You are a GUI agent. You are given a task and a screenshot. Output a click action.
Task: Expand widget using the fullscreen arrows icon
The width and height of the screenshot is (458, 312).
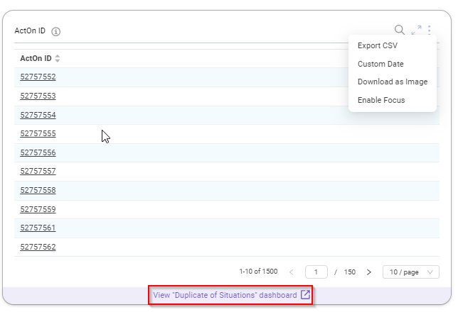tap(417, 30)
